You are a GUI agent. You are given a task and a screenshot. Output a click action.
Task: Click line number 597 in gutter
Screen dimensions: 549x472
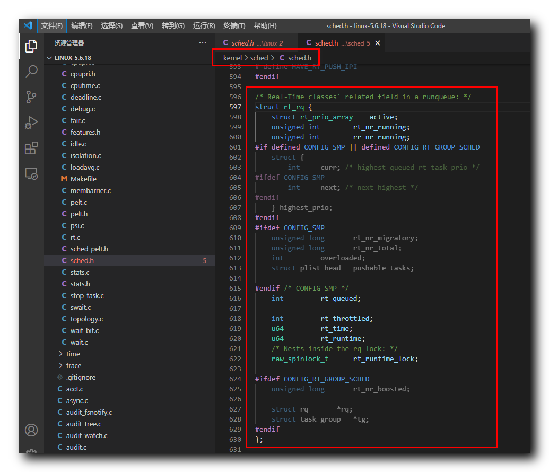[x=235, y=107]
